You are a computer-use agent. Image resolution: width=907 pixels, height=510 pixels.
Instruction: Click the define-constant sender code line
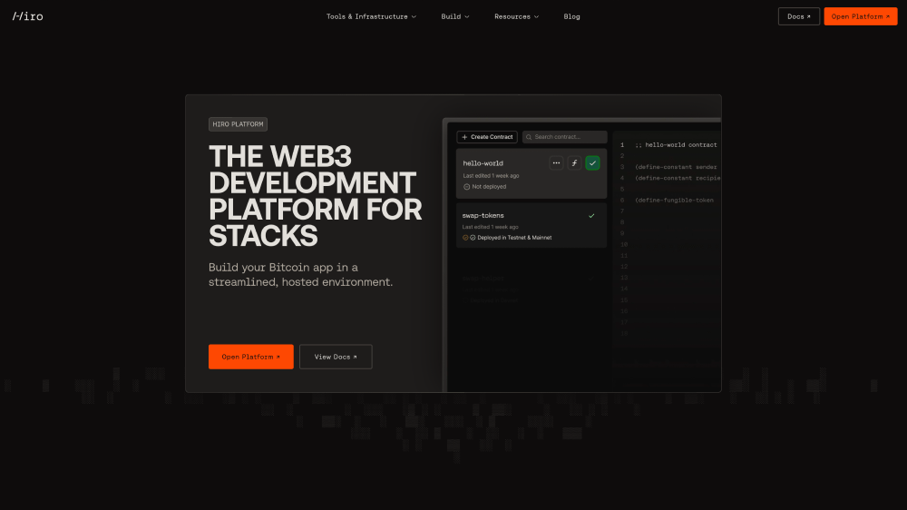pos(676,167)
